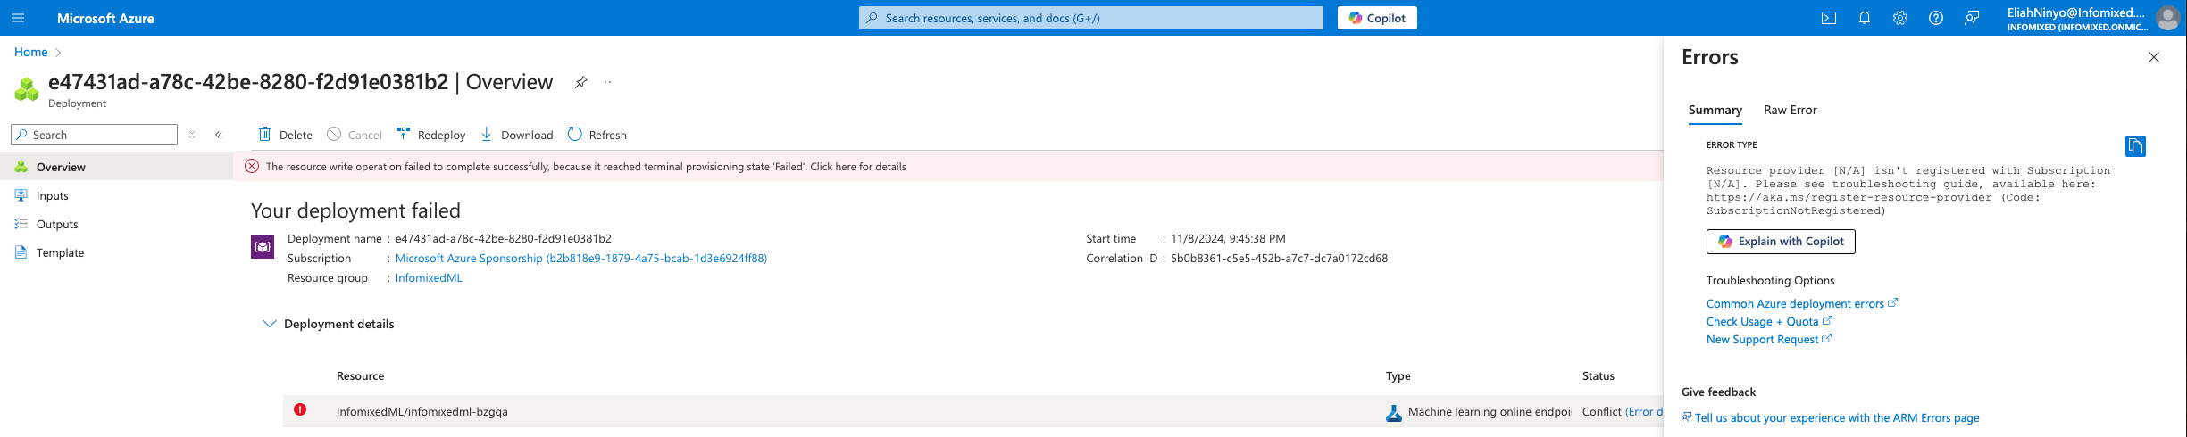Click the red error indicator in resource row
This screenshot has height=437, width=2187.
click(x=300, y=409)
